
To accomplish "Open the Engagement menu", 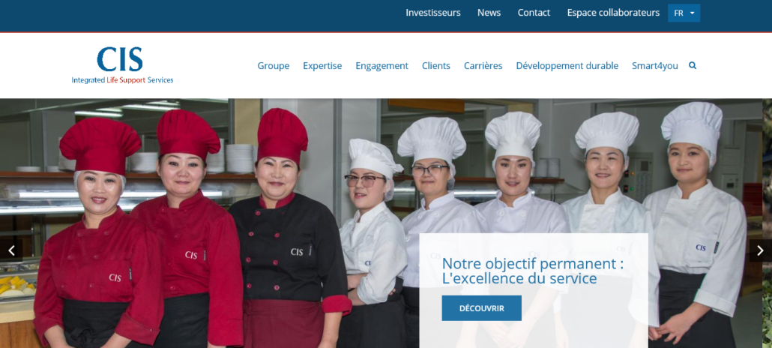I will pos(382,65).
